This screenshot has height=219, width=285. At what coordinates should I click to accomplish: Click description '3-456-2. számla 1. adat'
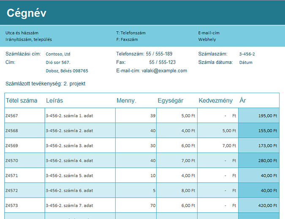[69, 116]
